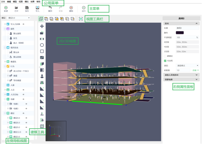202x144 pixels.
Task: Enable the 避难区 checkbox
Action: coord(165,56)
